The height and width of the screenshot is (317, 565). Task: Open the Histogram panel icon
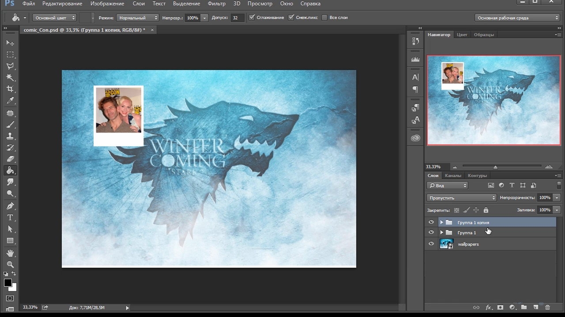click(x=415, y=59)
